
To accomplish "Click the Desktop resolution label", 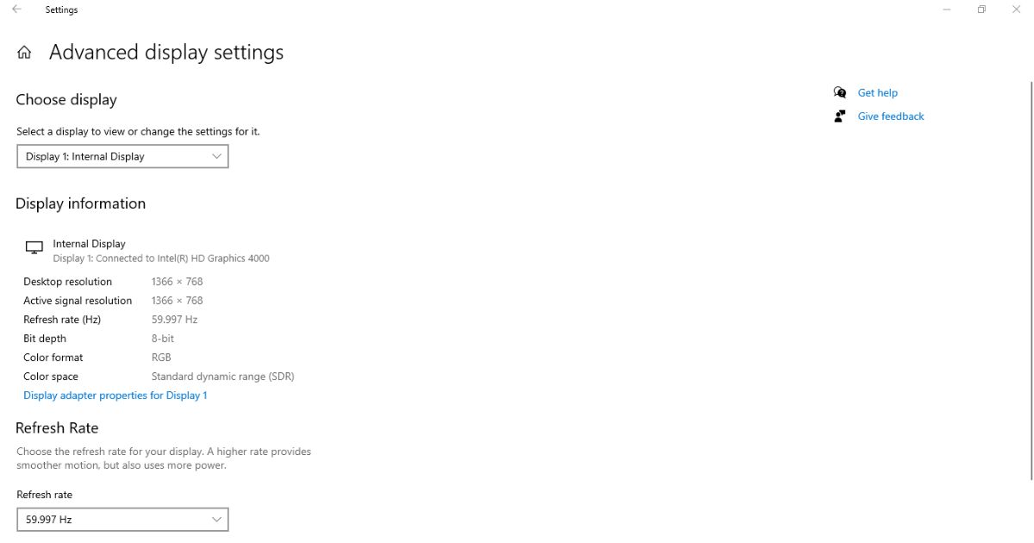I will [68, 282].
